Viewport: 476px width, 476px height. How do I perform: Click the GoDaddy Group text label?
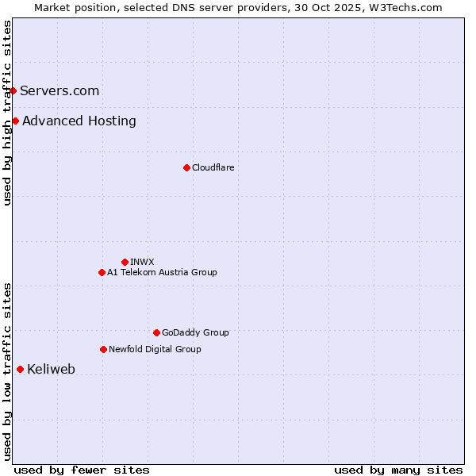pyautogui.click(x=195, y=332)
